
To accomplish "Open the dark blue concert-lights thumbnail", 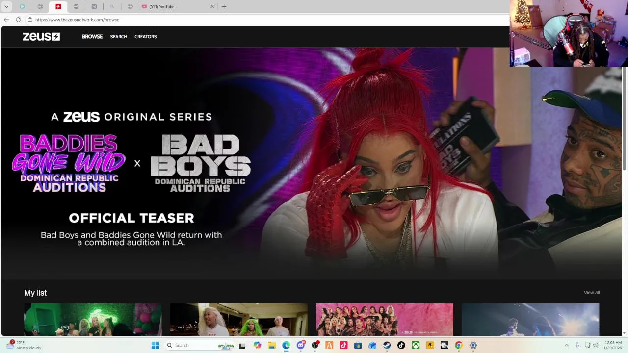I will pos(530,319).
